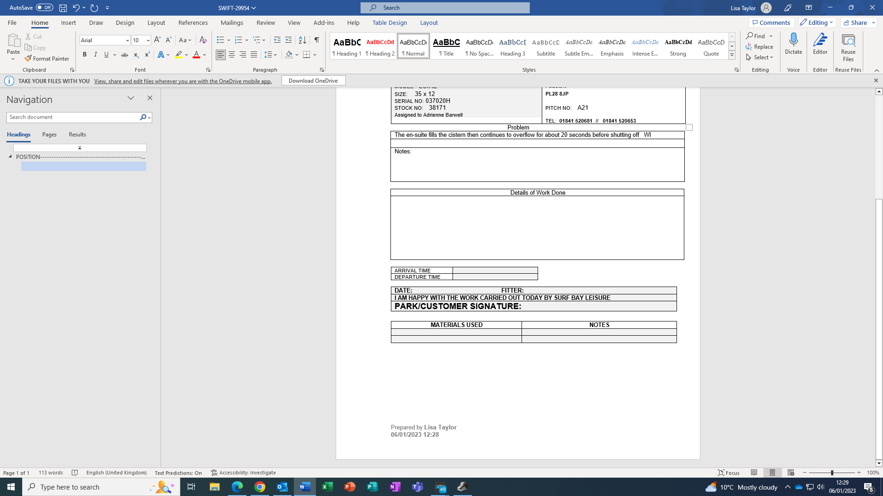Click the Download OneDrive button
The width and height of the screenshot is (883, 496).
click(313, 80)
